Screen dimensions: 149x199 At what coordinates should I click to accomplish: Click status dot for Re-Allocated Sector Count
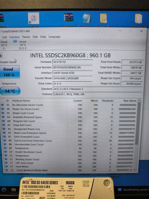(x=2, y=105)
